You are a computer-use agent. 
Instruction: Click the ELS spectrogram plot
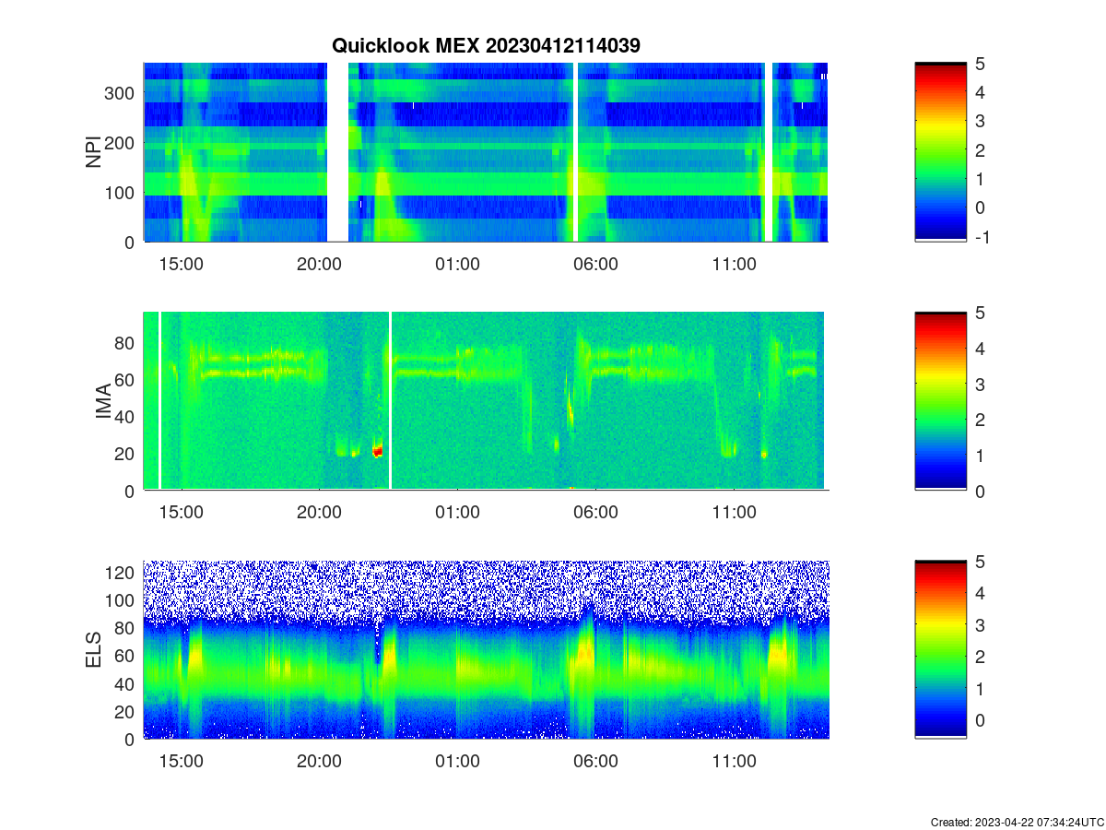486,649
